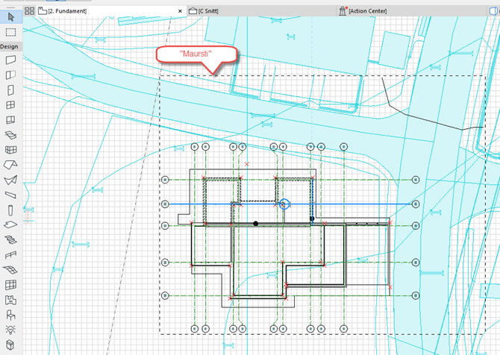Screen dimensions: 500x355
Task: Click the blue circled node on the gridline
Action: (x=284, y=204)
